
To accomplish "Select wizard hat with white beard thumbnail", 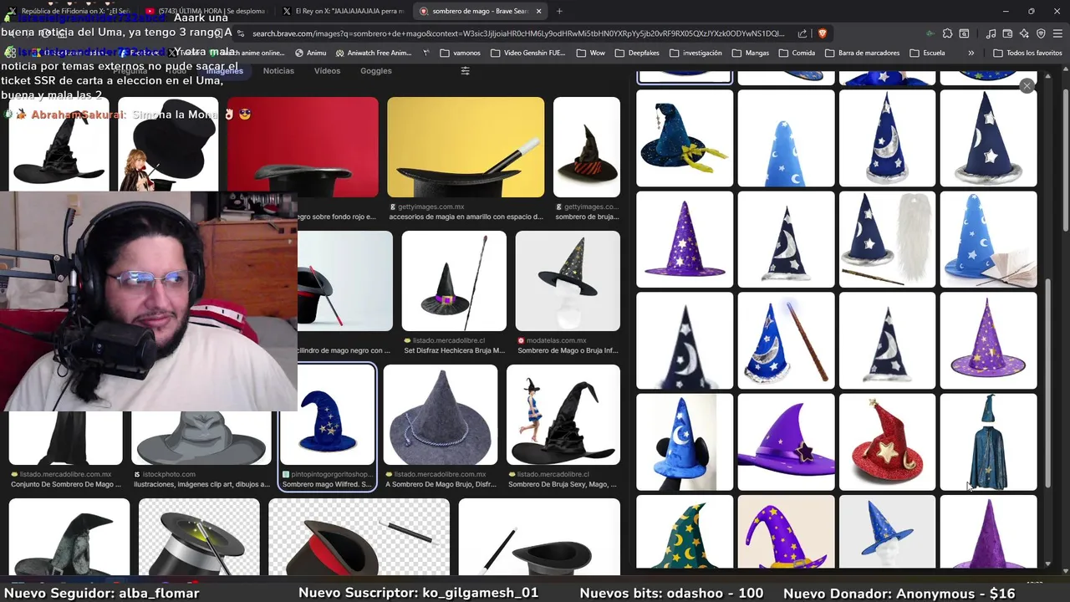I will coord(887,239).
